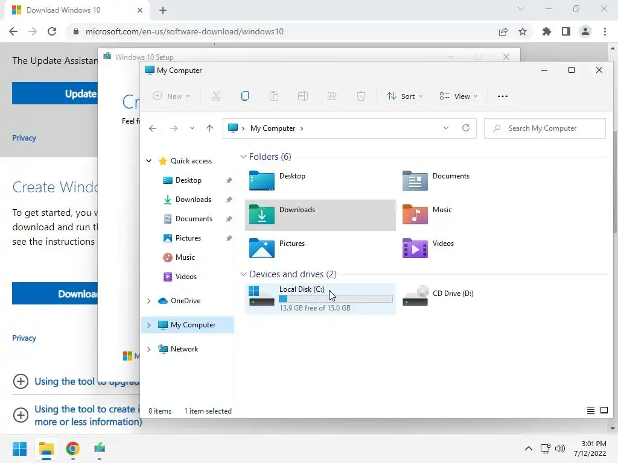Open a new Chrome tab
The image size is (618, 463).
pyautogui.click(x=163, y=10)
